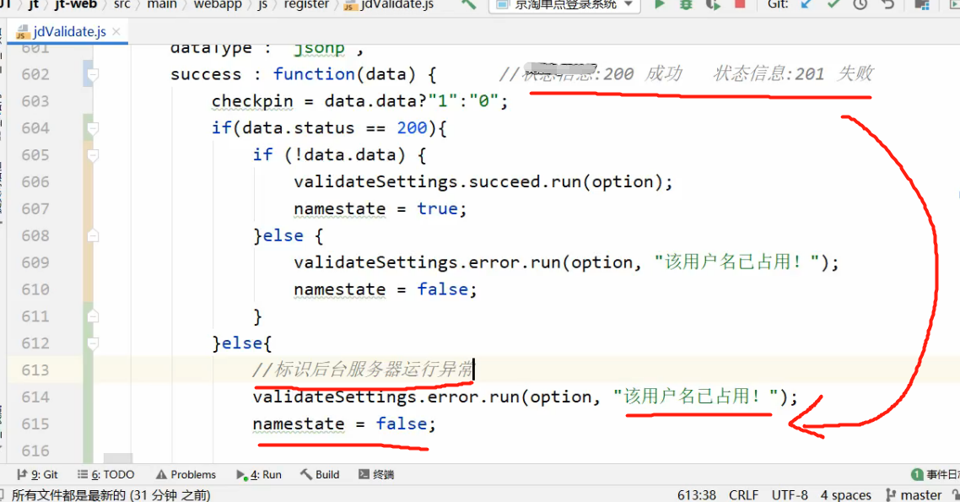Viewport: 960px width, 502px height.
Task: Change line separator CRLF in status bar
Action: (743, 494)
